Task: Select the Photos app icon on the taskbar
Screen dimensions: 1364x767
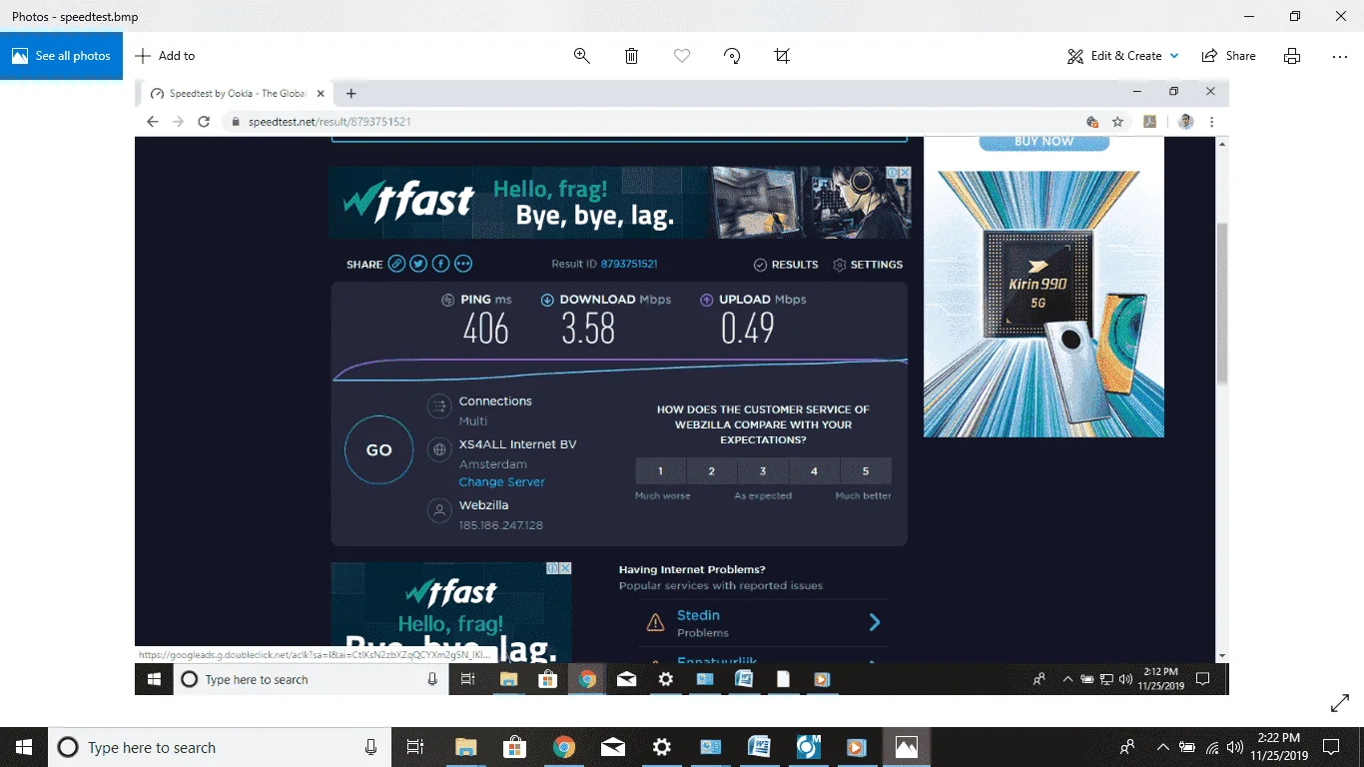Action: coord(906,747)
